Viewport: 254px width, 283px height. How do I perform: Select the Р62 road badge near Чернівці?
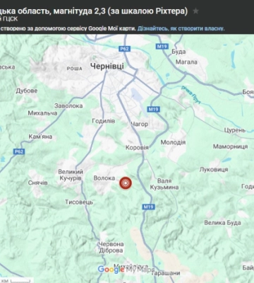coord(124,49)
